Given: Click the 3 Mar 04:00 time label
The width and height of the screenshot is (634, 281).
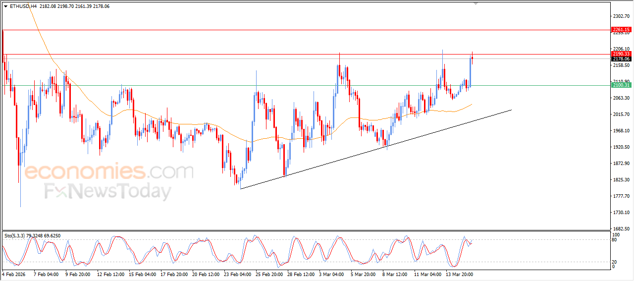Looking at the screenshot, I should (332, 274).
